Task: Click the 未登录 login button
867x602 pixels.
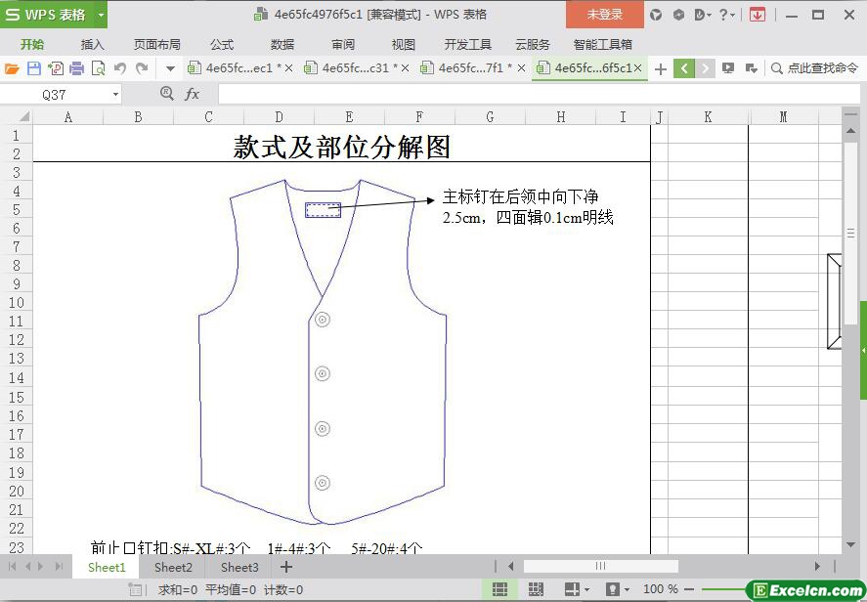Action: click(x=604, y=15)
